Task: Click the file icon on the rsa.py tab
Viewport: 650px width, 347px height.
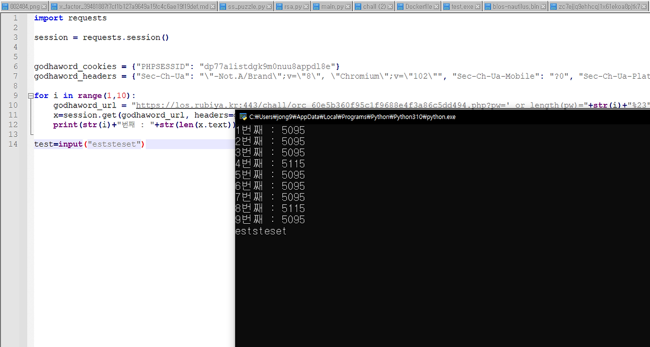Action: coord(278,7)
